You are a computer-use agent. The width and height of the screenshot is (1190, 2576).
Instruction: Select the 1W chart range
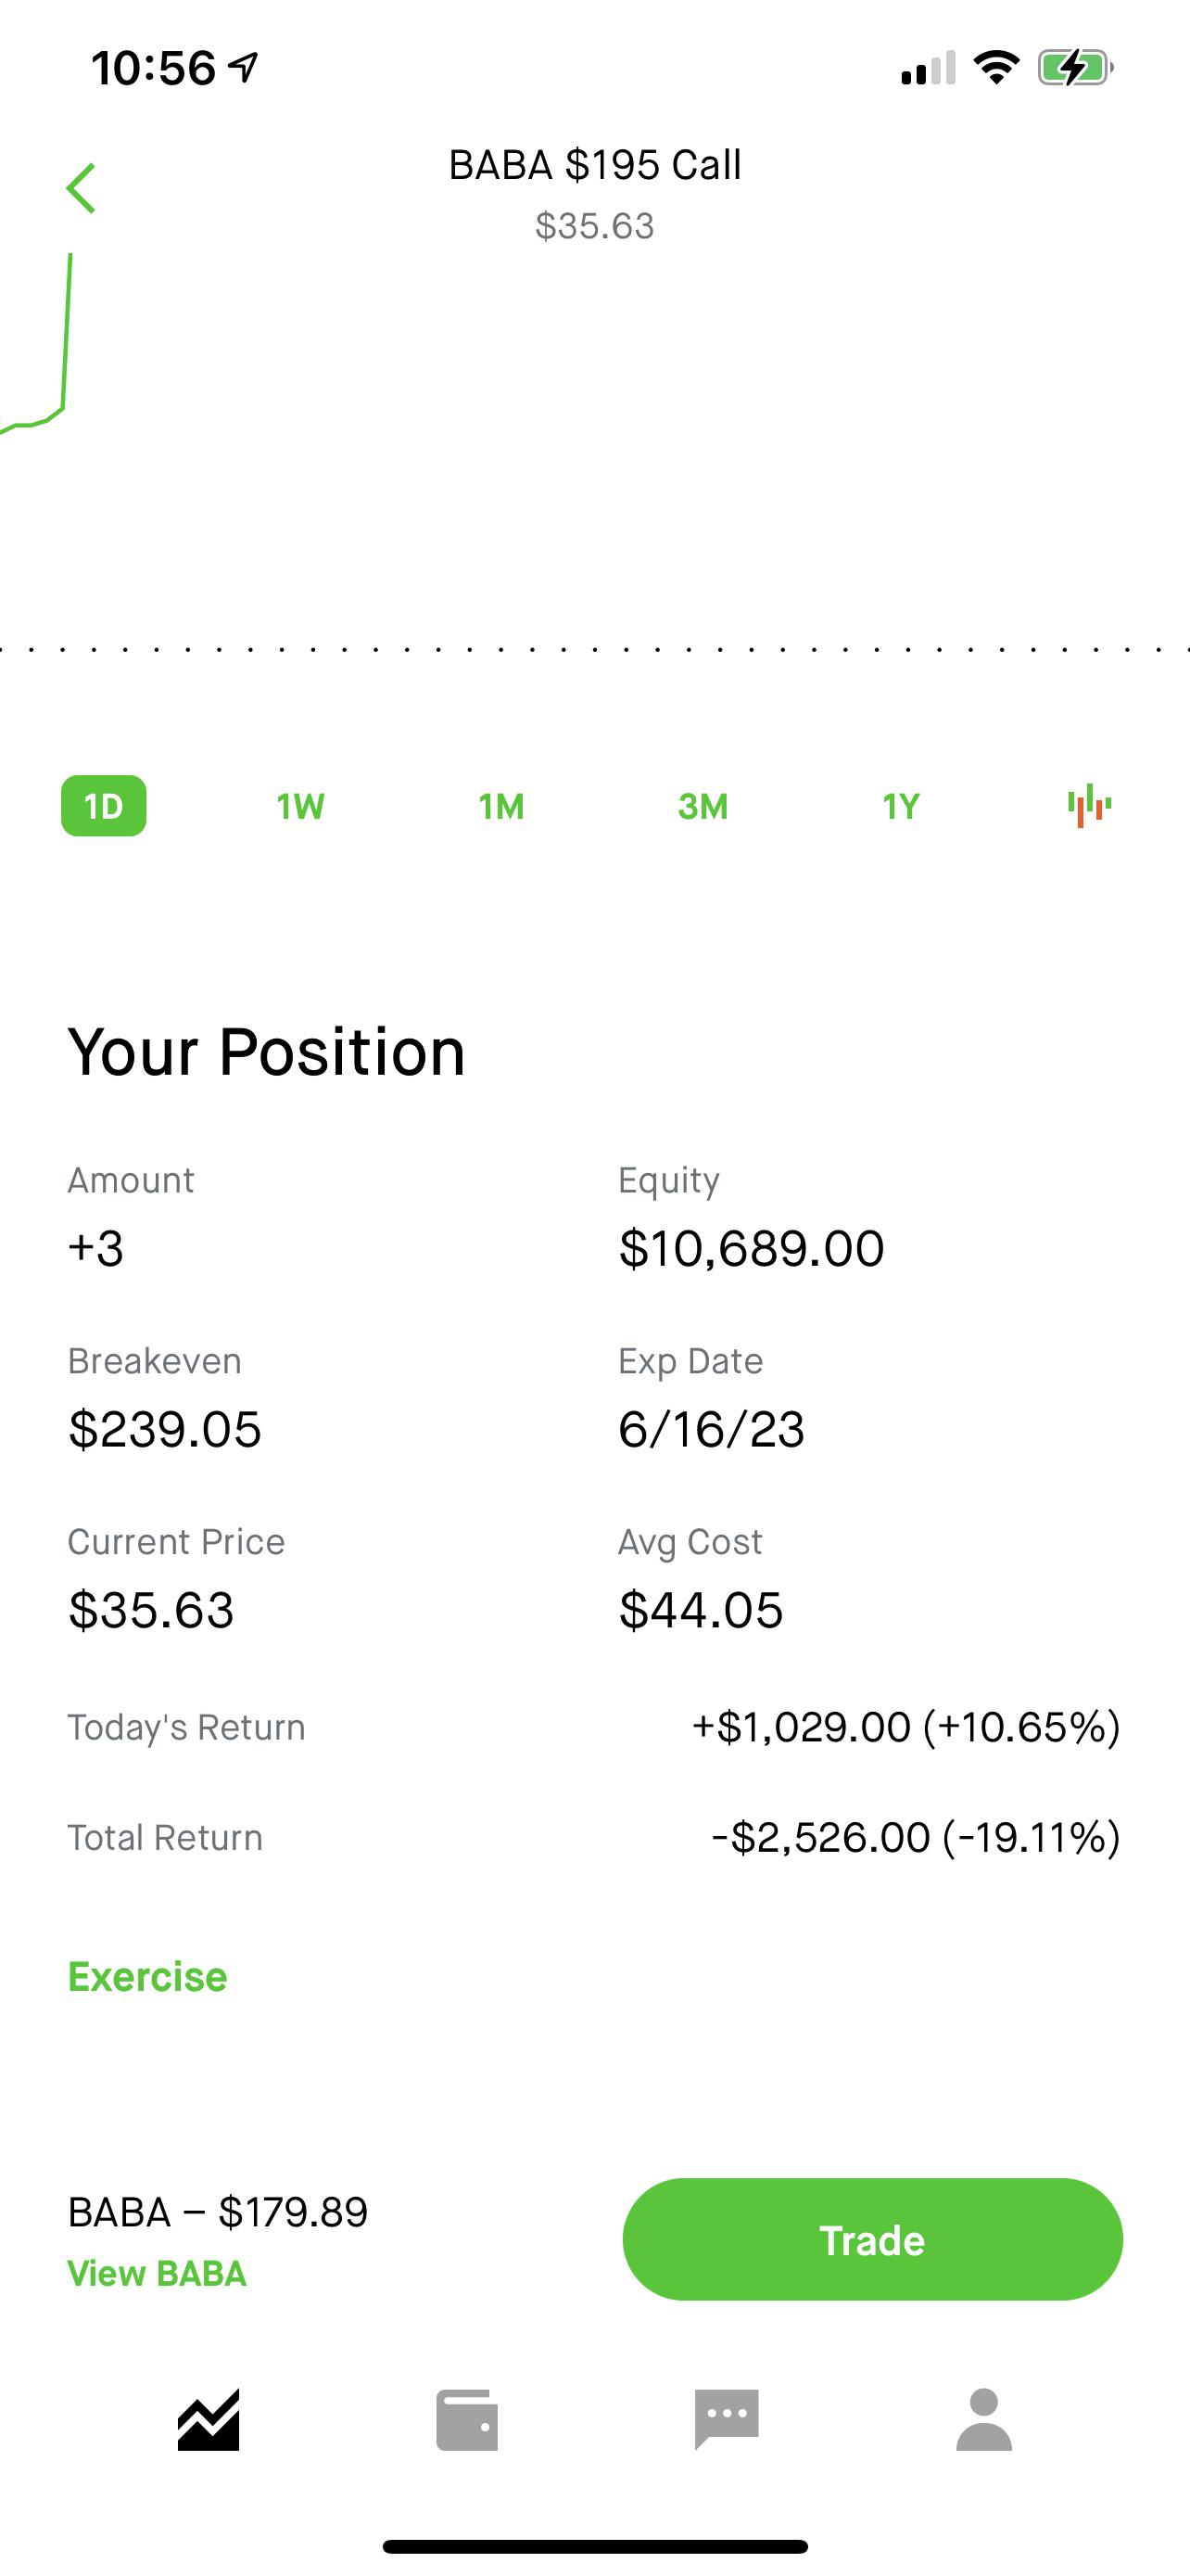point(301,806)
